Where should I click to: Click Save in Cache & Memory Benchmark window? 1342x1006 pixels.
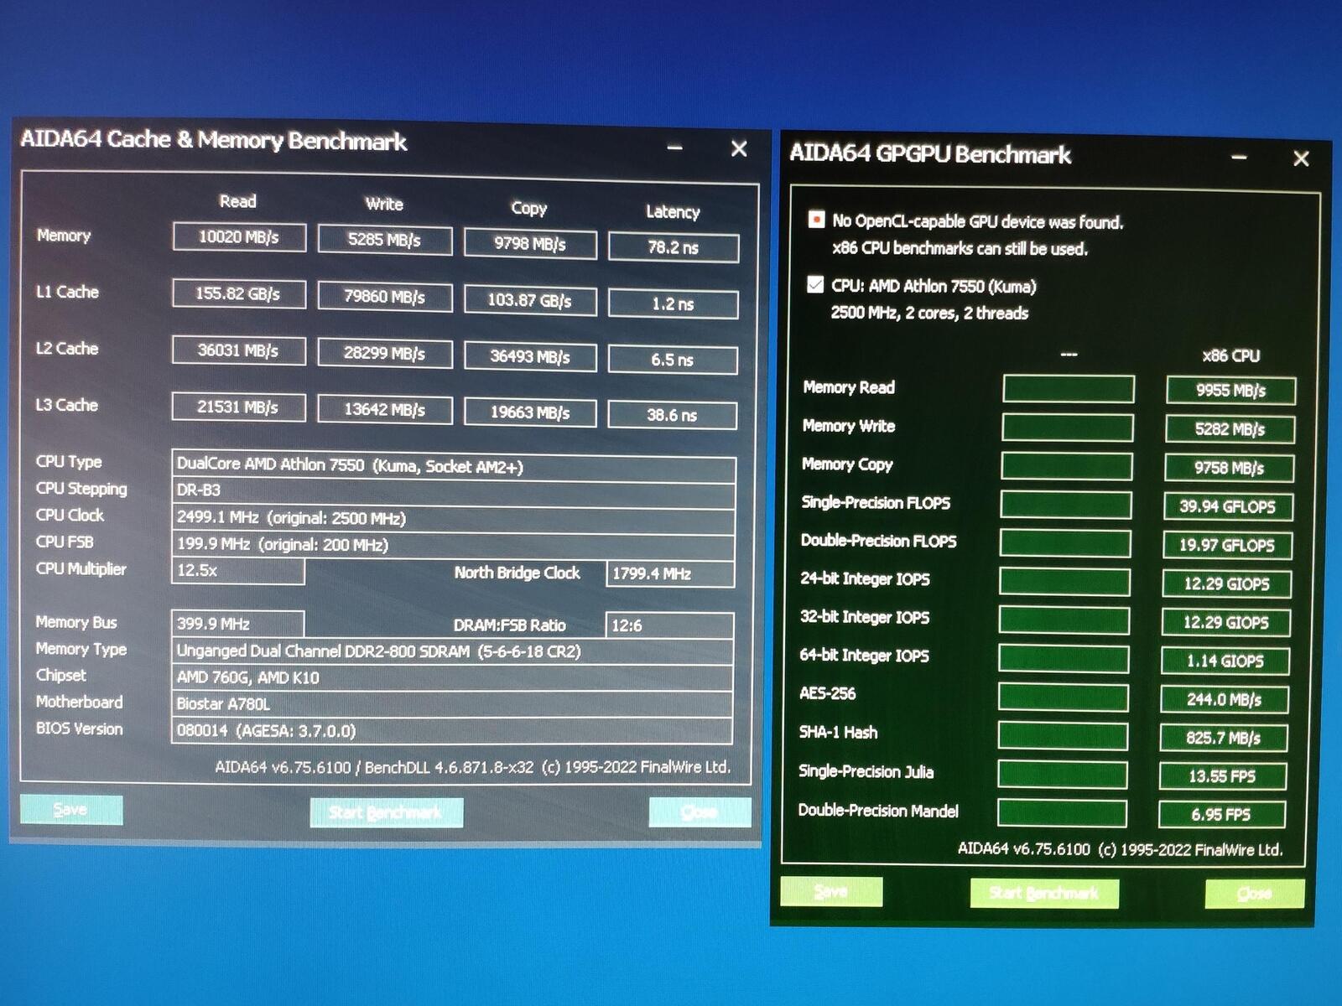tap(71, 810)
